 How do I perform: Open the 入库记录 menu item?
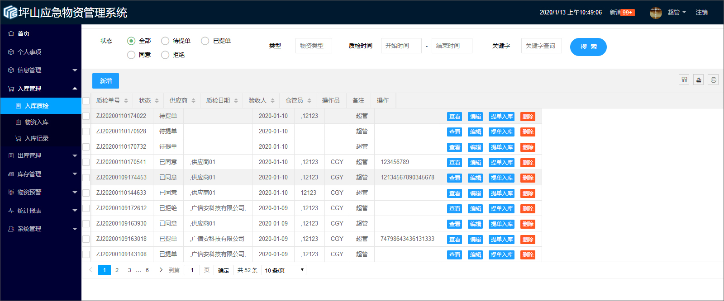point(41,138)
